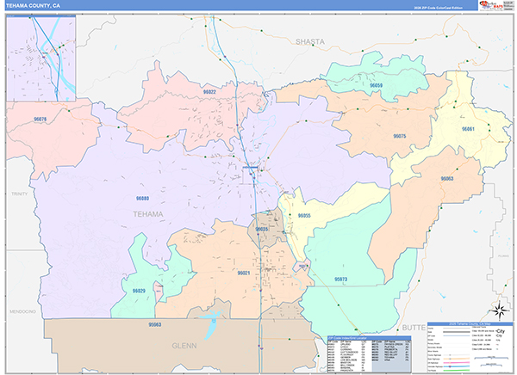The image size is (517, 375).
Task: Click the ZIP Code Index/Grid Locator table
Action: pos(359,353)
